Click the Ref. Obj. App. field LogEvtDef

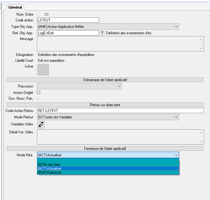(x=68, y=33)
